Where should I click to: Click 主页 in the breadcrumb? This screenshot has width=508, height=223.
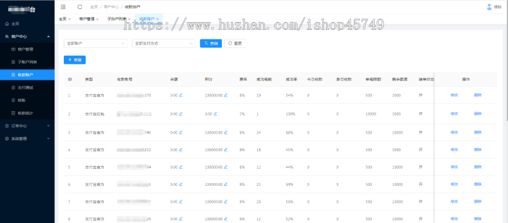coord(94,7)
